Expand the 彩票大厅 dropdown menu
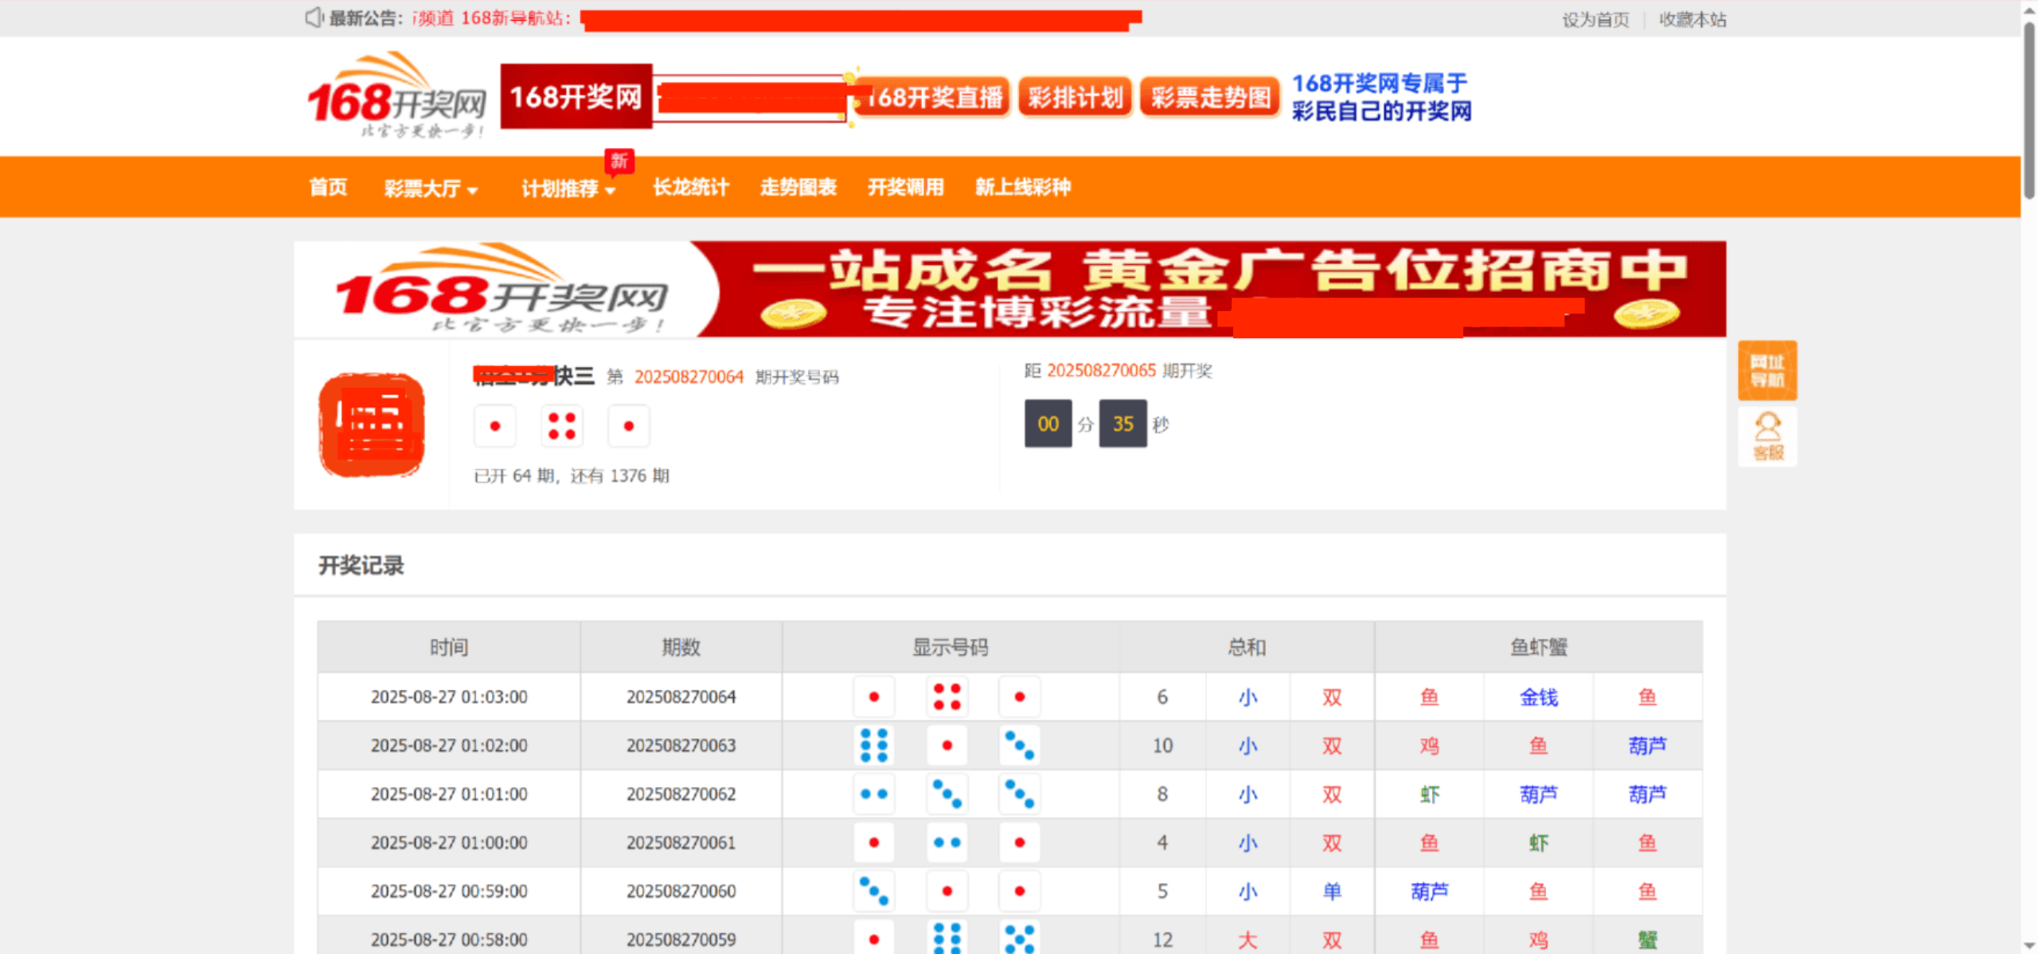Image resolution: width=2038 pixels, height=954 pixels. point(431,189)
